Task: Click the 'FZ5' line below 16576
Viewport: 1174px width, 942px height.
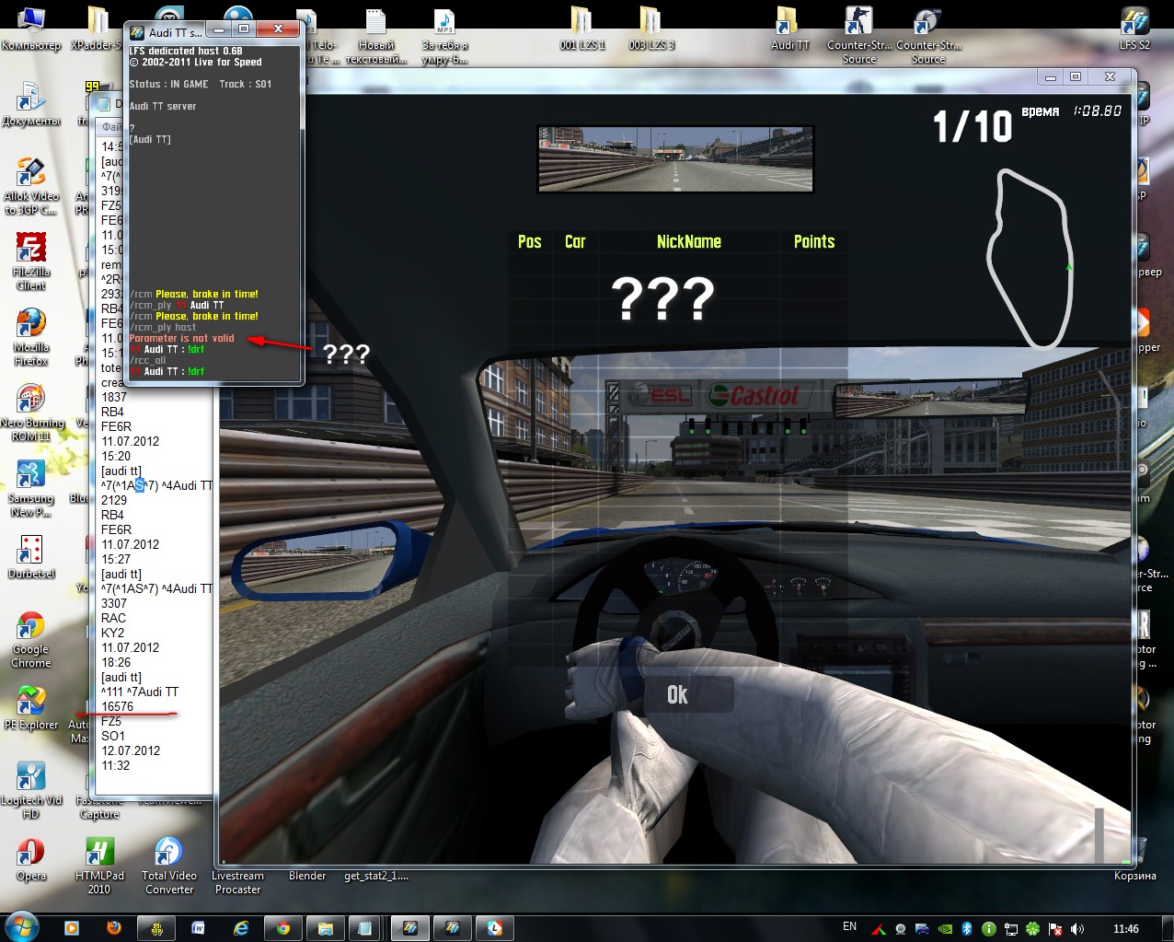Action: click(x=110, y=721)
